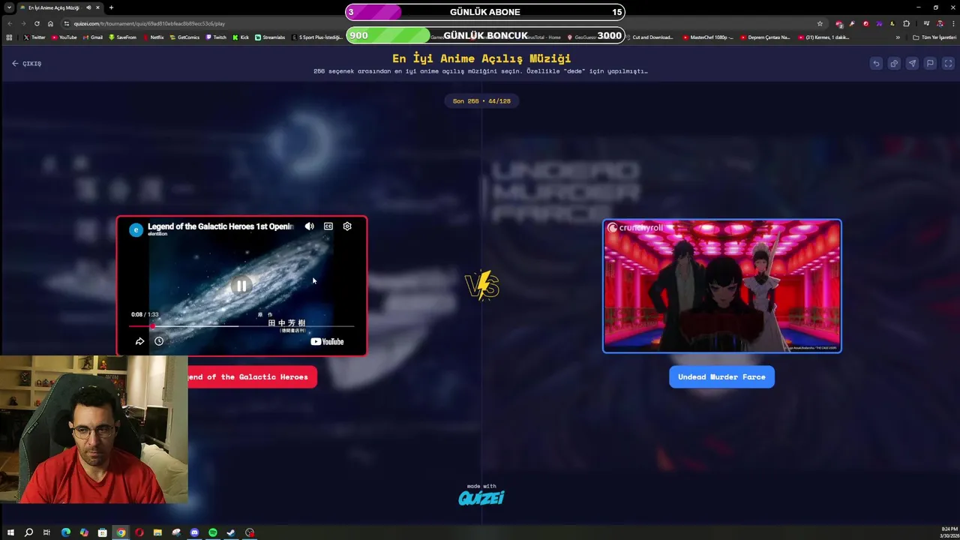Launch Microsoft Edge from taskbar
The height and width of the screenshot is (540, 960).
(x=65, y=532)
